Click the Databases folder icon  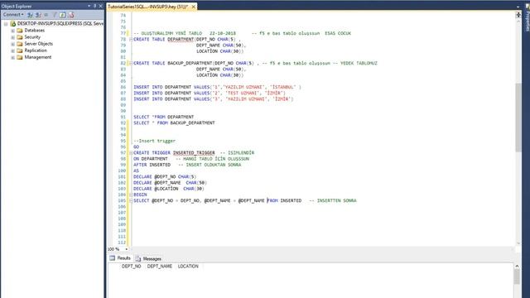20,31
